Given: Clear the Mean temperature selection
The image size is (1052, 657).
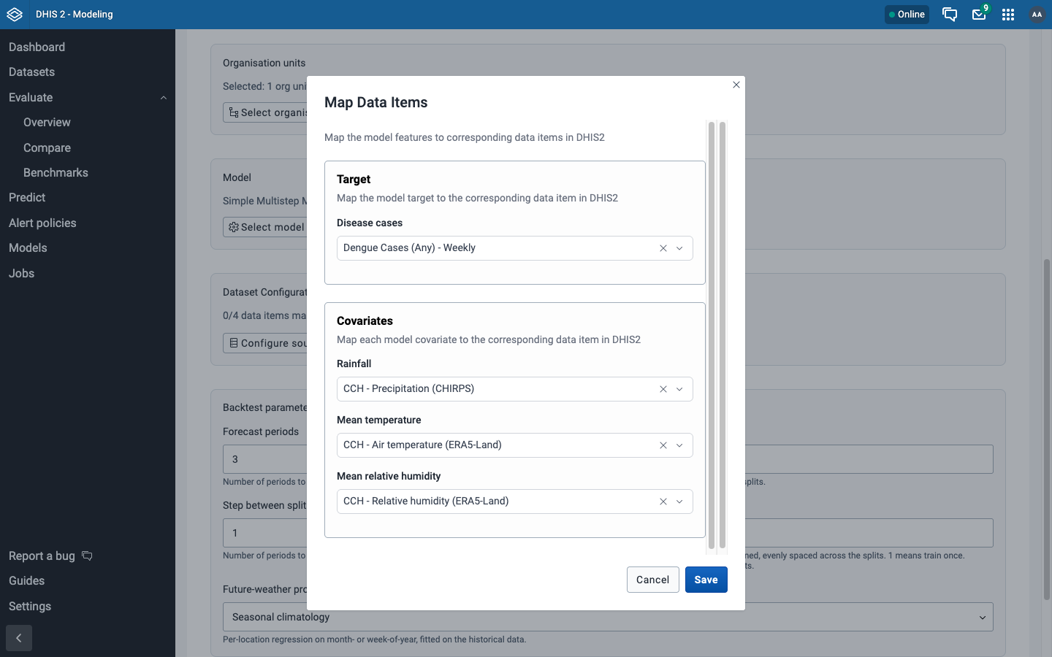Looking at the screenshot, I should click(663, 445).
